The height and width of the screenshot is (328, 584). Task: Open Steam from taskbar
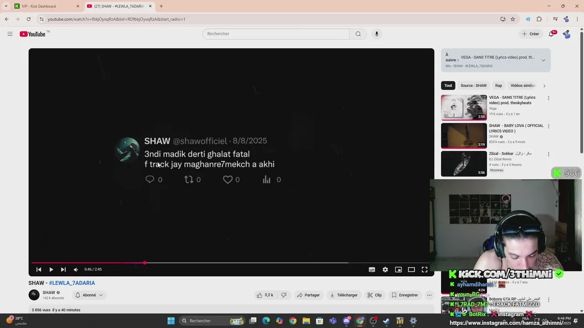386,321
